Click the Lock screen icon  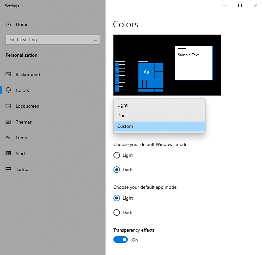(x=8, y=106)
